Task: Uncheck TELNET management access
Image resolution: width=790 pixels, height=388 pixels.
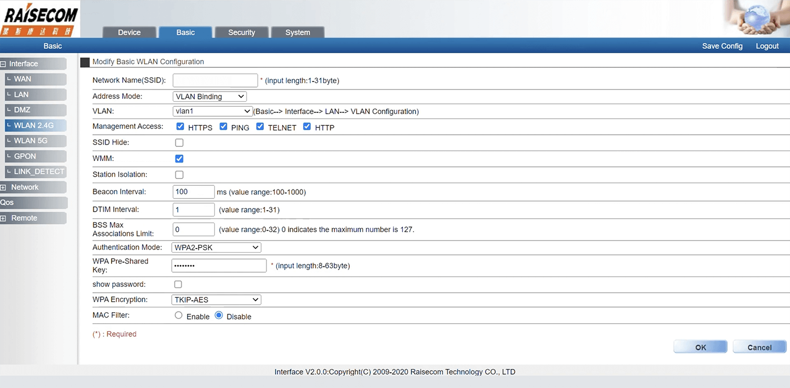Action: (260, 127)
